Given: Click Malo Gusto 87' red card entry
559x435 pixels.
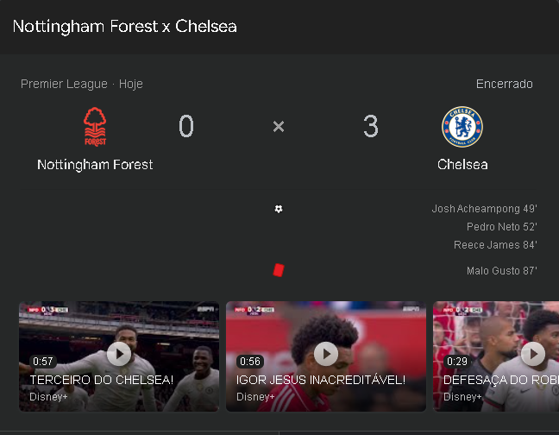Looking at the screenshot, I should 501,271.
